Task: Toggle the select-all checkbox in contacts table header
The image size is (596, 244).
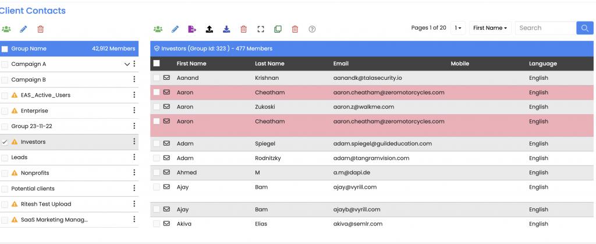Action: [157, 63]
